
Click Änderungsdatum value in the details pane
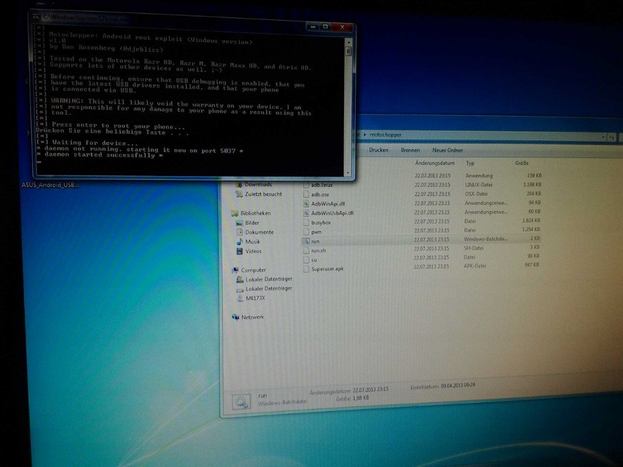(x=370, y=390)
